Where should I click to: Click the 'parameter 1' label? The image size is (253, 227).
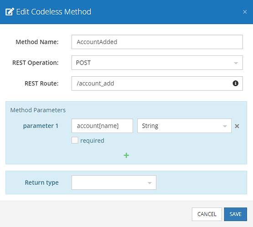(41, 126)
